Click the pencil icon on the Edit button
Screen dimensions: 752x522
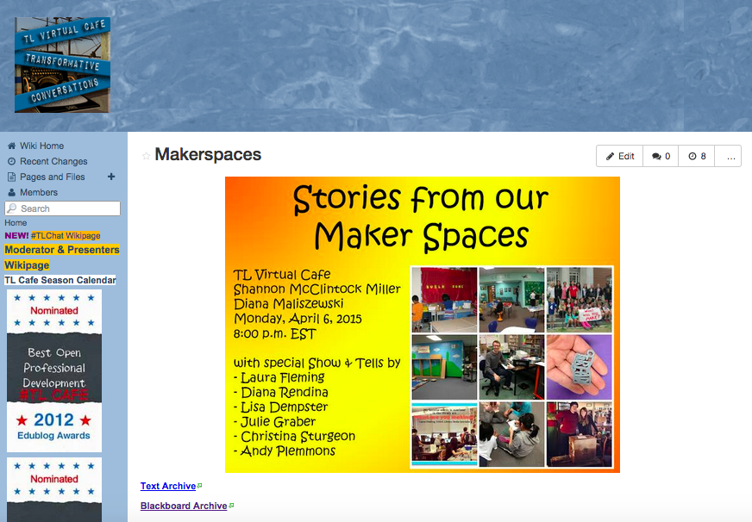(610, 156)
